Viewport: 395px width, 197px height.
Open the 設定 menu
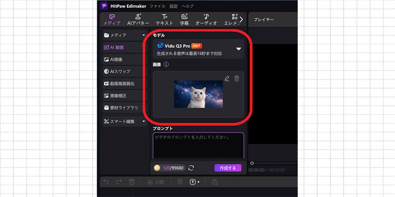tap(174, 6)
